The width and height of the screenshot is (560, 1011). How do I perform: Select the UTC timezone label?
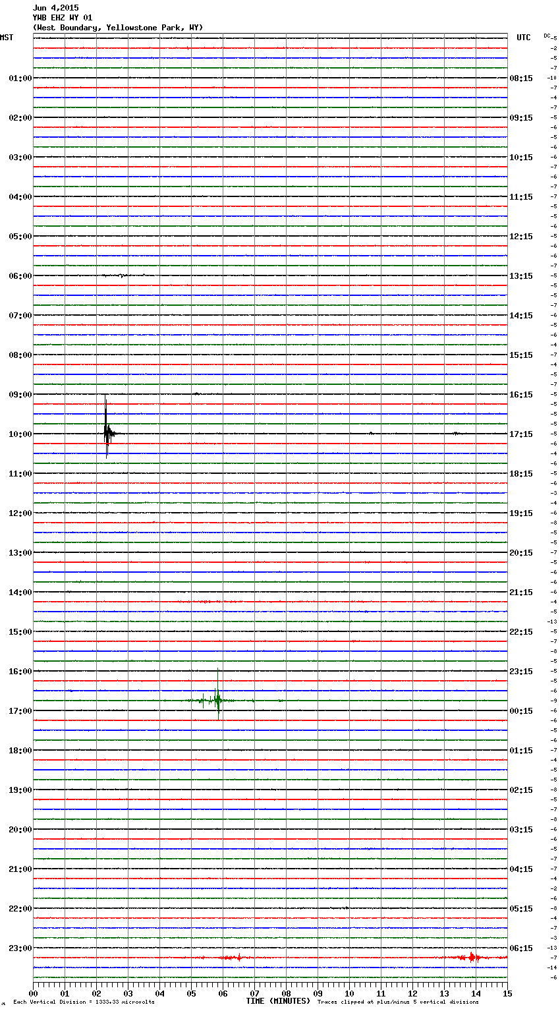coord(523,38)
